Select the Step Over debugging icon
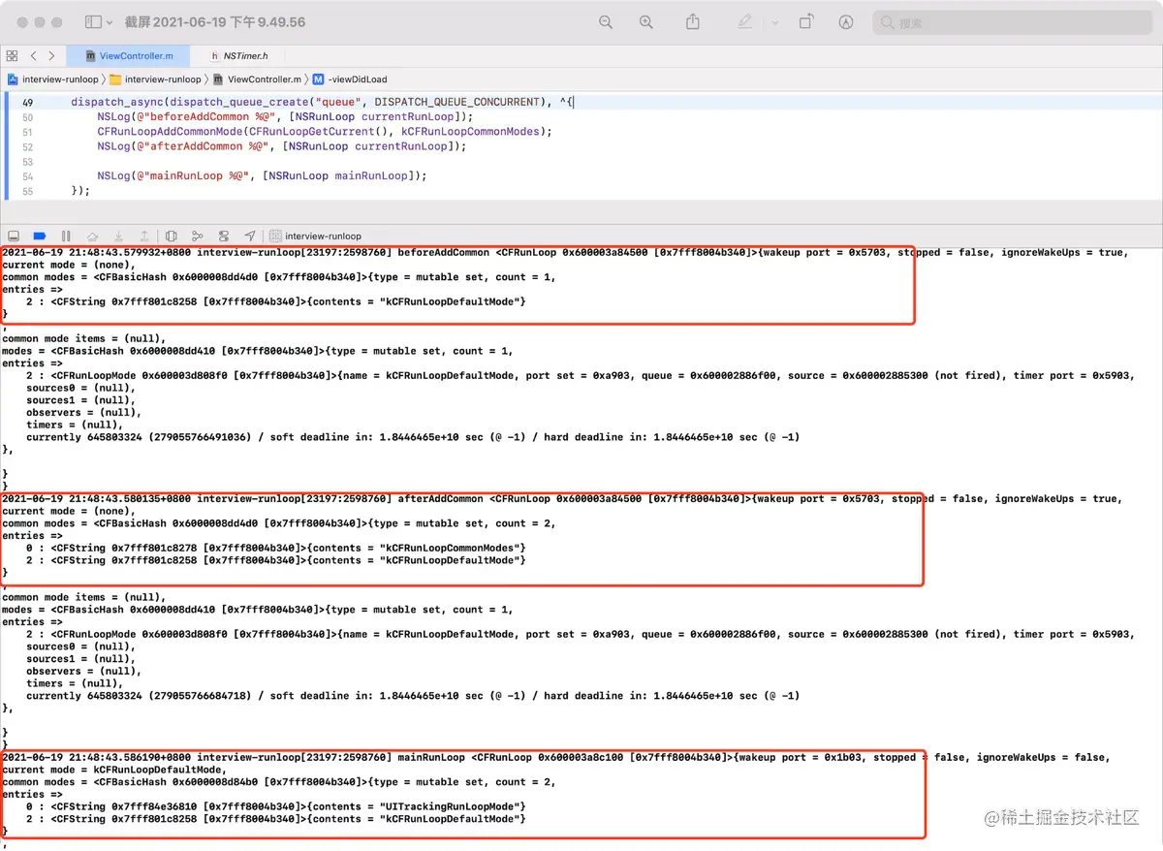 coord(93,236)
